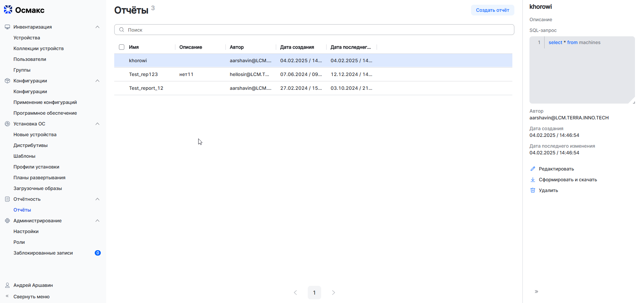Toggle the select-all checkbox in table header

coord(122,47)
